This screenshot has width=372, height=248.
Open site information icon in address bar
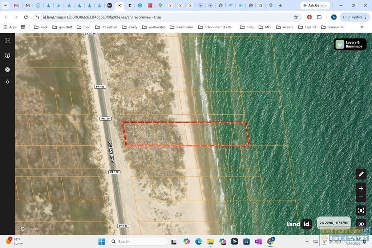click(37, 17)
